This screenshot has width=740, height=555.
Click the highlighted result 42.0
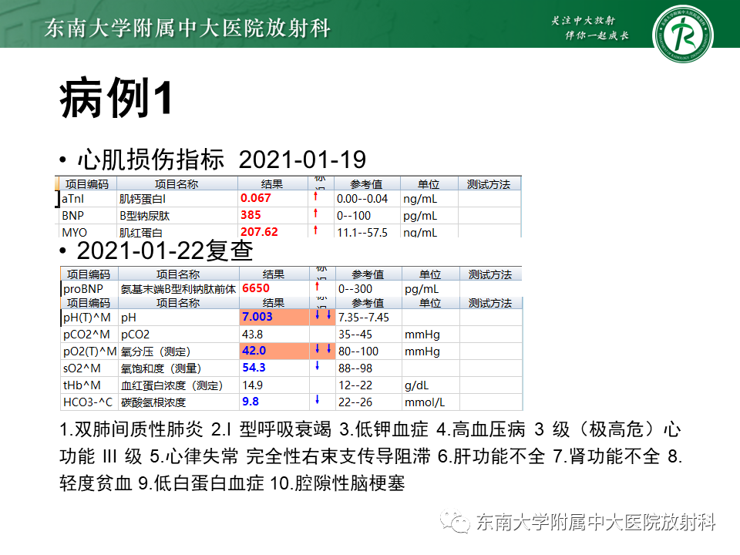[x=254, y=351]
